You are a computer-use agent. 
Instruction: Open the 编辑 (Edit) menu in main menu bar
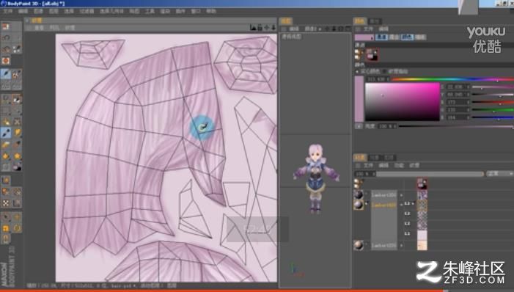tap(23, 11)
